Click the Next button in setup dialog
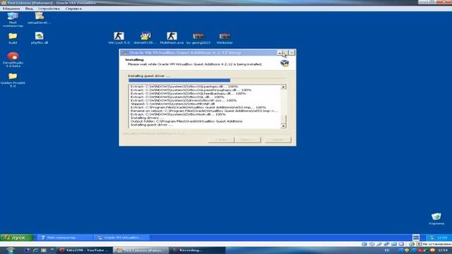The height and width of the screenshot is (254, 452). 247,140
